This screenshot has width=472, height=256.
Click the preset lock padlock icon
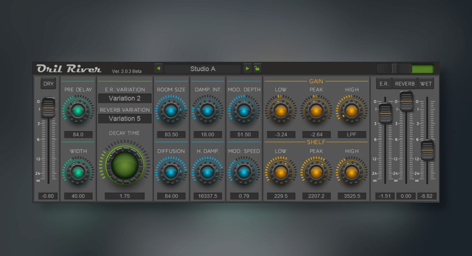[x=256, y=68]
